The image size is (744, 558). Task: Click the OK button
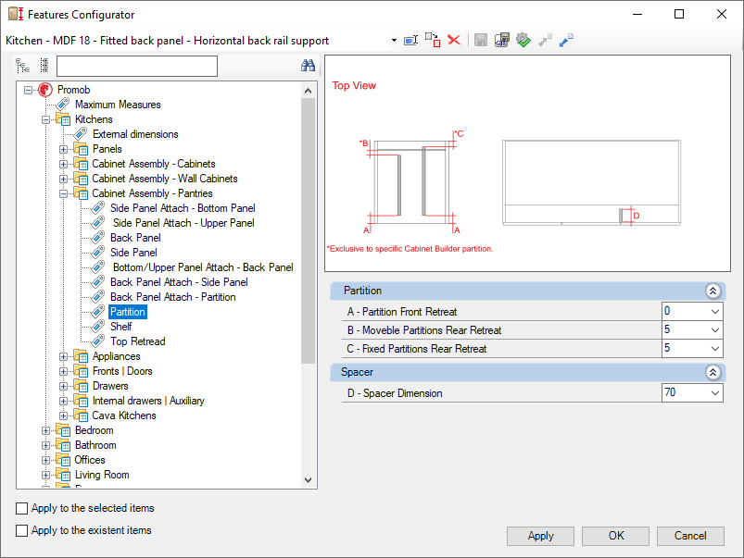[x=616, y=536]
